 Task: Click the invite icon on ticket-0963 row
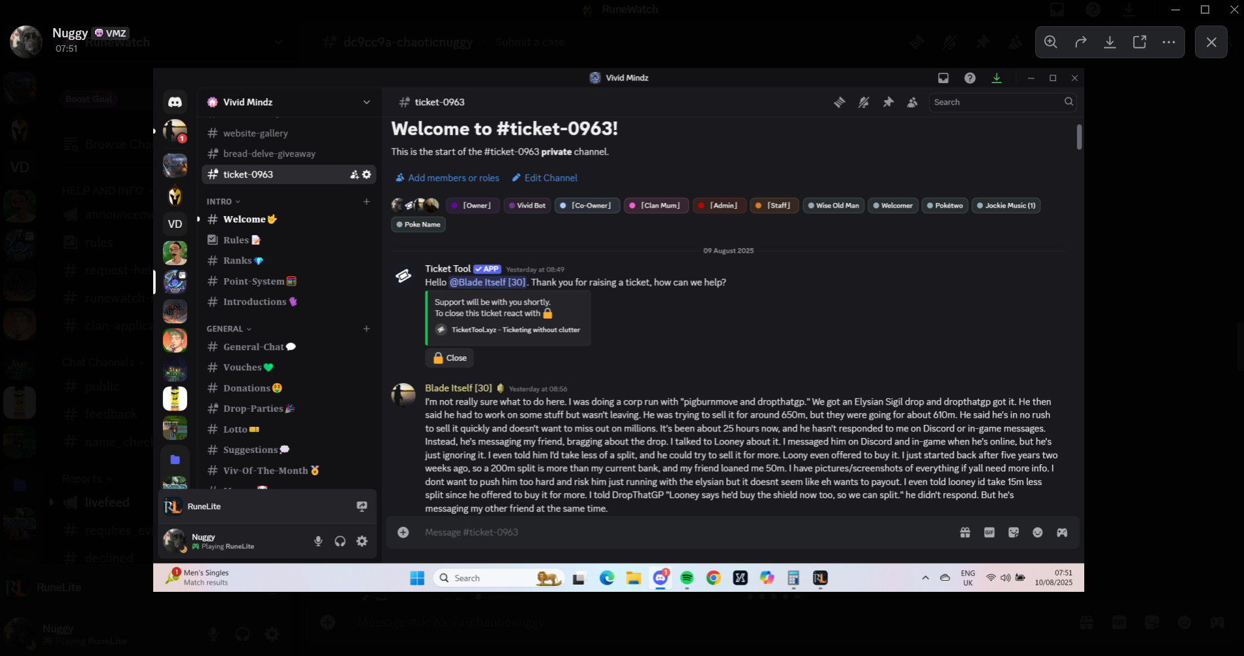pyautogui.click(x=354, y=174)
